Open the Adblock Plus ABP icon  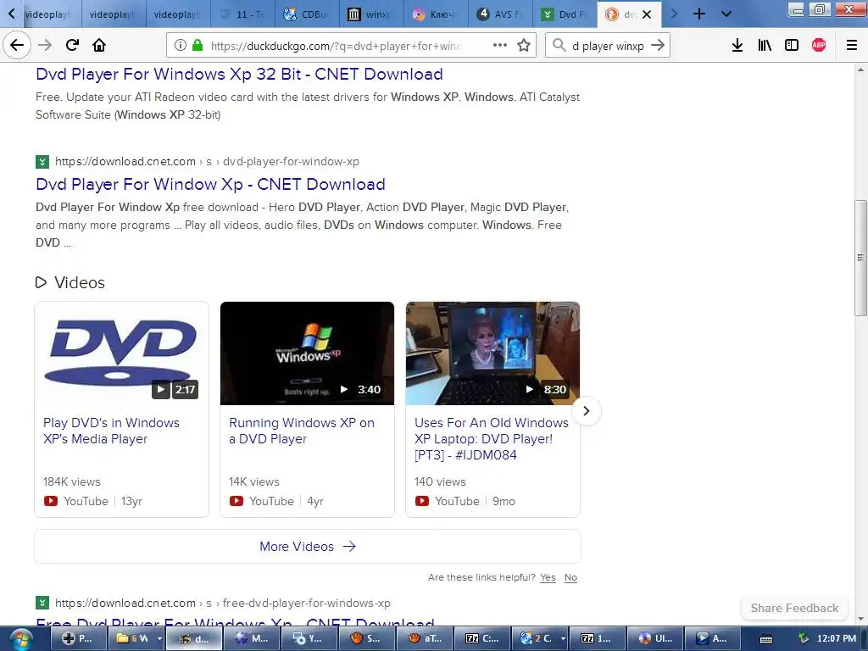(819, 46)
